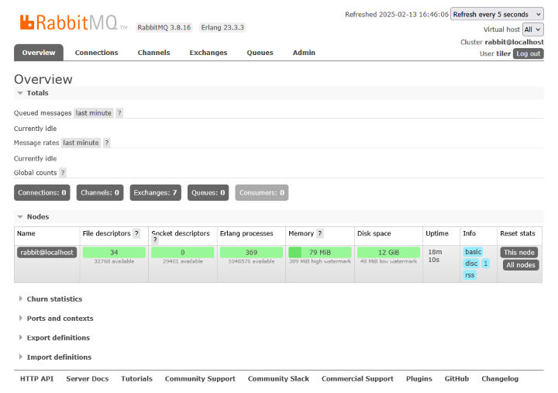
Task: Click the cluster name rabbit@localhost
Action: (514, 42)
